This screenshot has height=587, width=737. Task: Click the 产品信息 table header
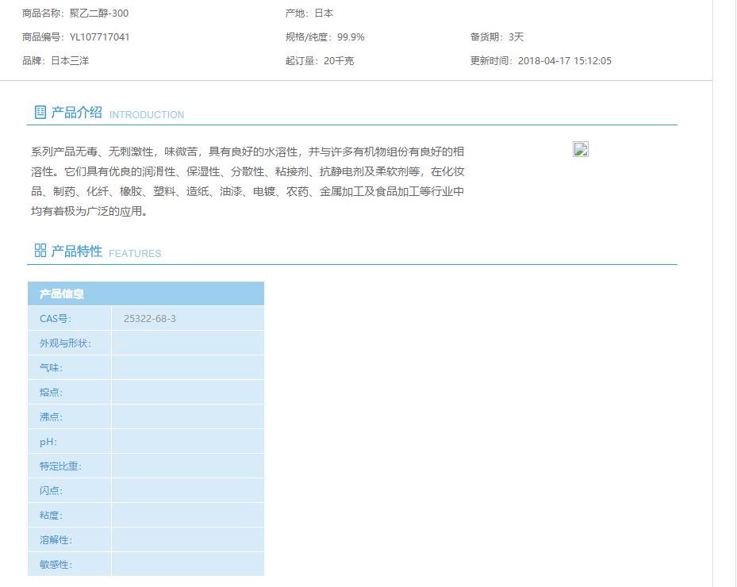[63, 293]
